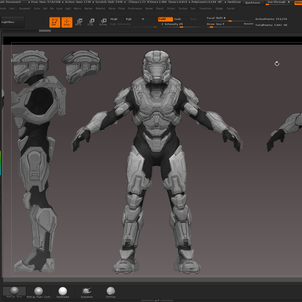Open the Render menu
Image resolution: width=302 pixels, height=302 pixels.
pos(149,9)
